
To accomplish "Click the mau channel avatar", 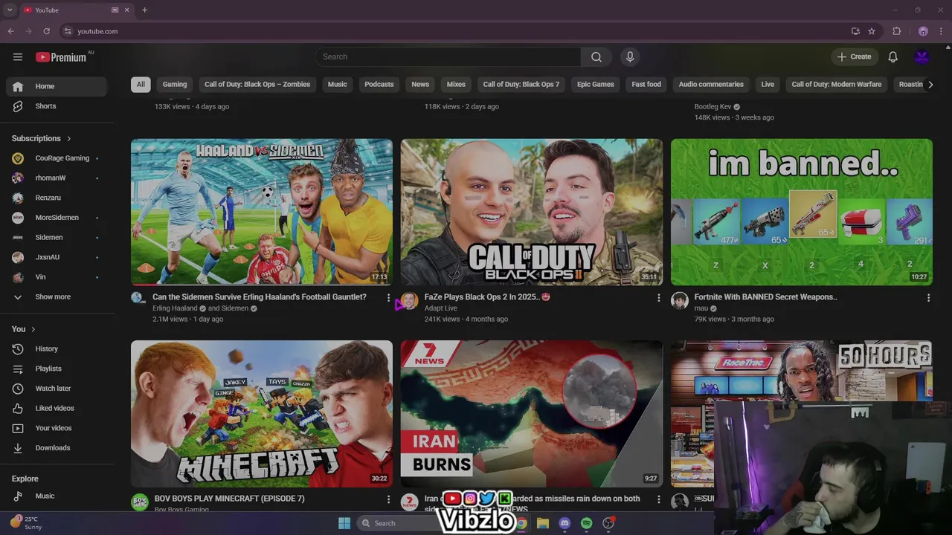I will [x=680, y=301].
